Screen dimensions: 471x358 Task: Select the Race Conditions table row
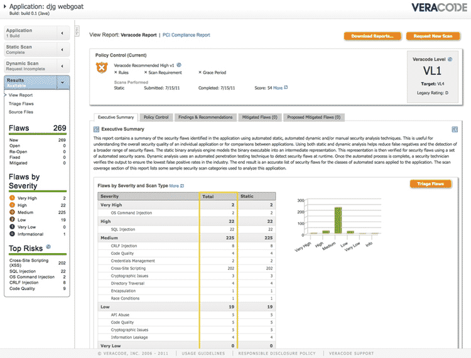click(187, 298)
